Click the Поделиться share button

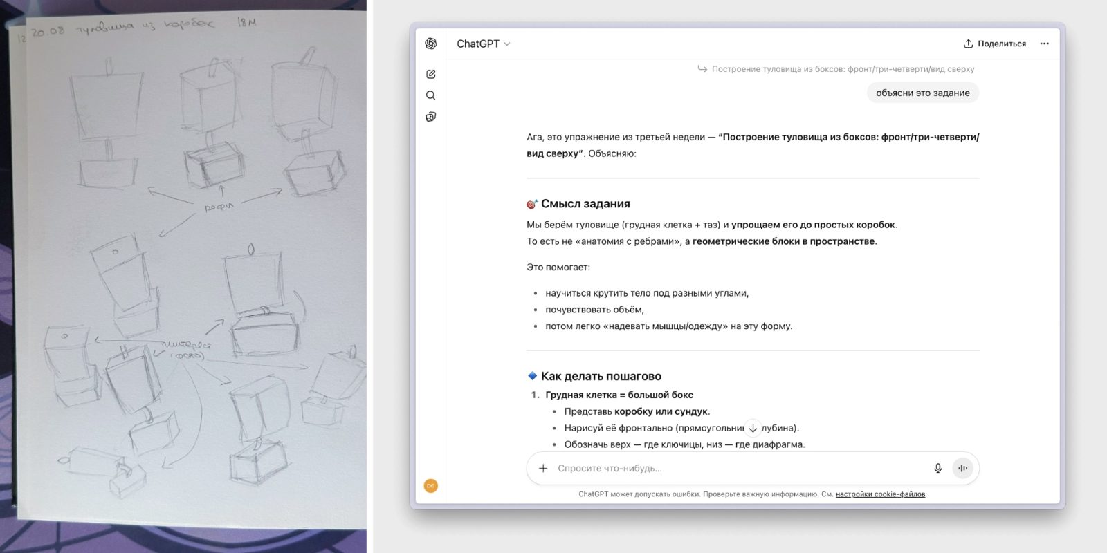pos(994,44)
